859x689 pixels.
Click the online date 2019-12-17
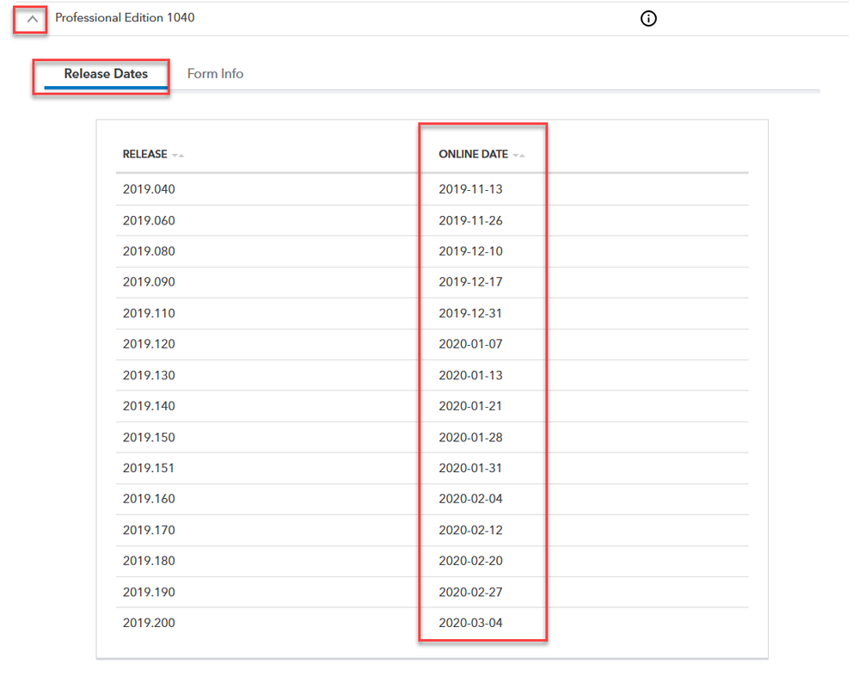(470, 282)
